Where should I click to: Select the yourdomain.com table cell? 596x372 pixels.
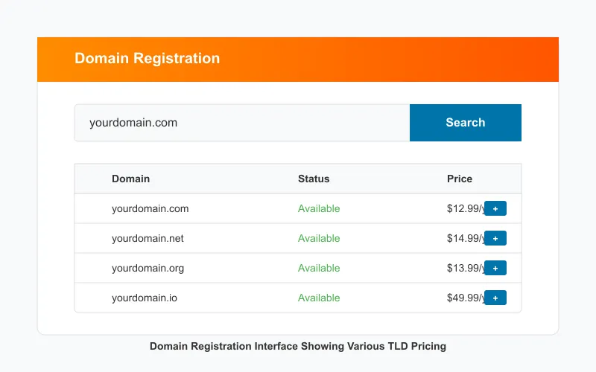pyautogui.click(x=150, y=209)
